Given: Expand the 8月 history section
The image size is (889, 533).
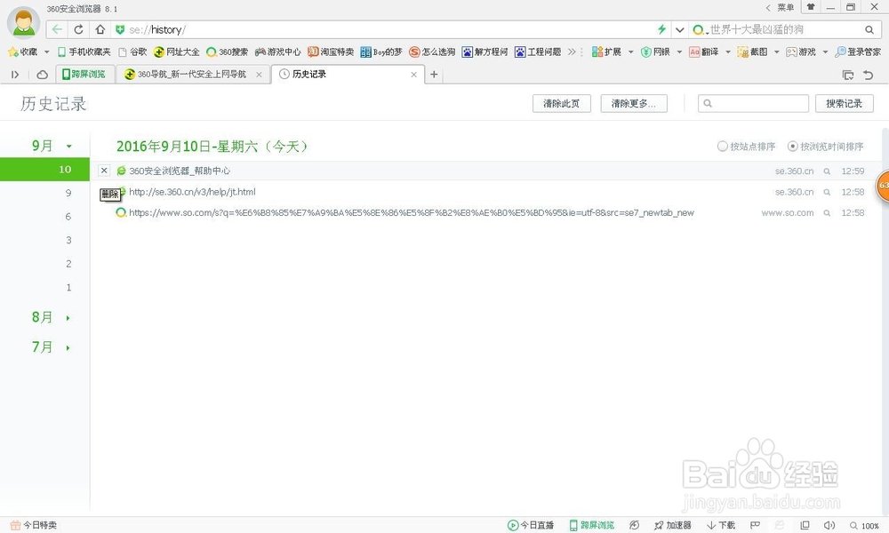Looking at the screenshot, I should click(42, 317).
